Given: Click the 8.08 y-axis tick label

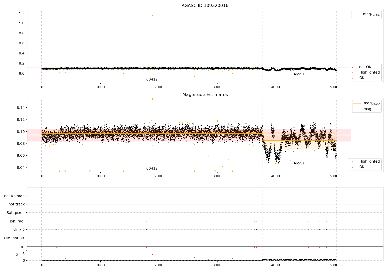Looking at the screenshot, I should 21,144.
